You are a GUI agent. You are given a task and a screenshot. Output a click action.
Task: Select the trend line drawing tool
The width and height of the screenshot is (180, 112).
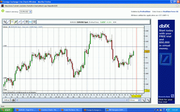coord(8,22)
